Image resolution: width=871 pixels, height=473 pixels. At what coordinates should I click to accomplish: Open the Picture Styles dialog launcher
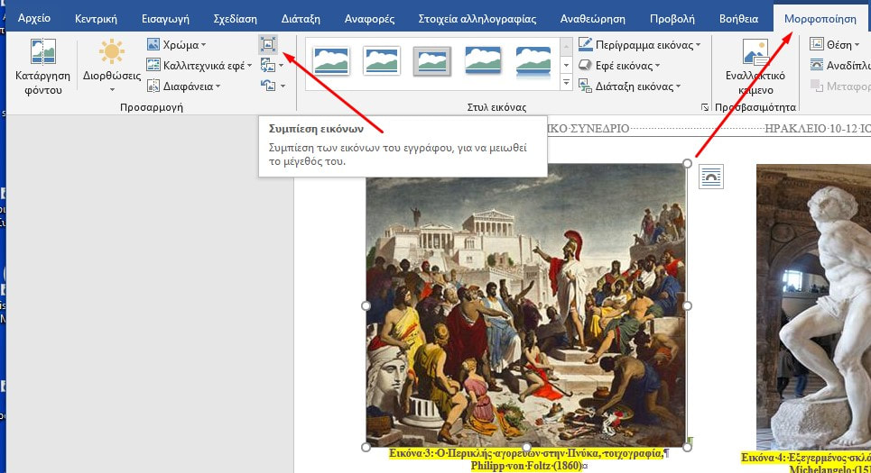(x=704, y=107)
